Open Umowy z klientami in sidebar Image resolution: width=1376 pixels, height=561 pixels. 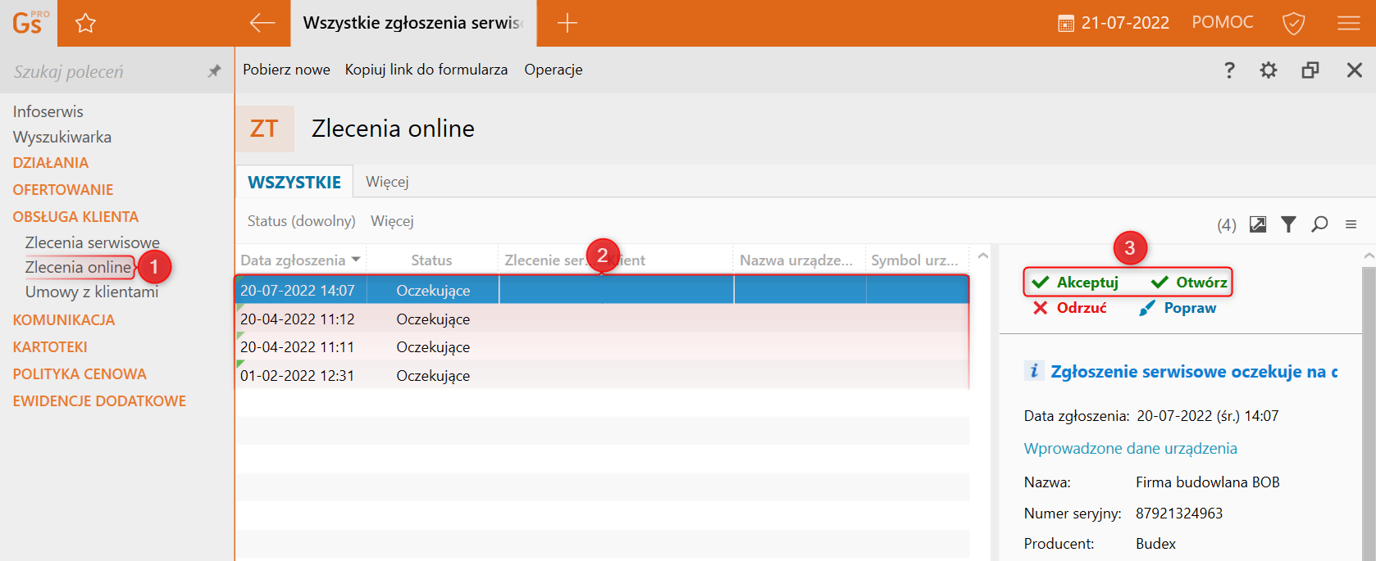coord(92,292)
